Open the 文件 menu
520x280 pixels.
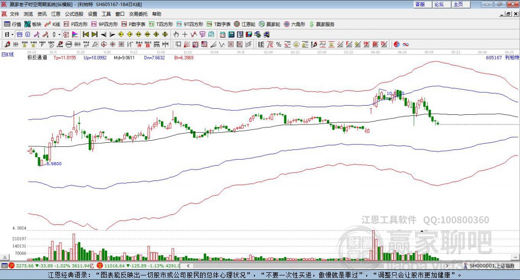[14, 14]
